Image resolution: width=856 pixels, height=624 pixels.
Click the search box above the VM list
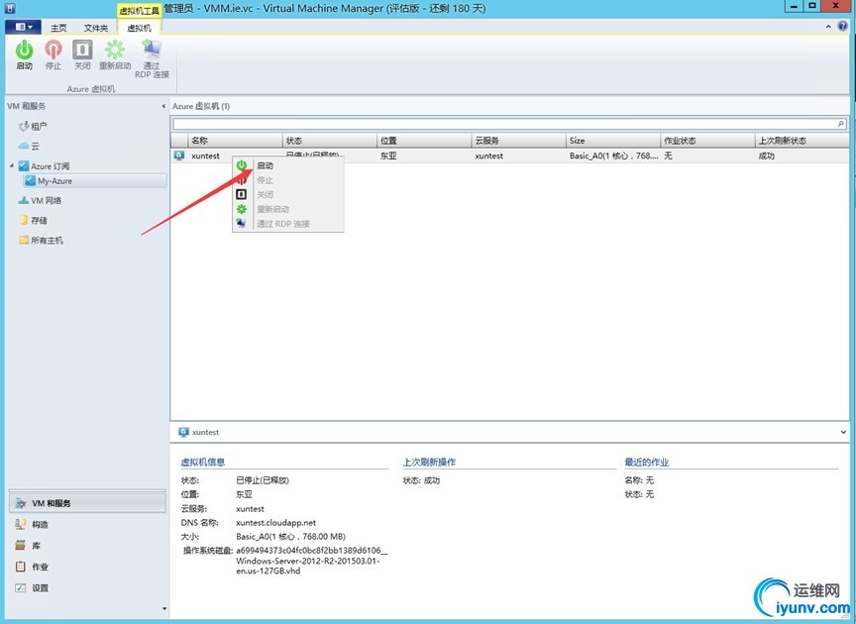click(504, 124)
